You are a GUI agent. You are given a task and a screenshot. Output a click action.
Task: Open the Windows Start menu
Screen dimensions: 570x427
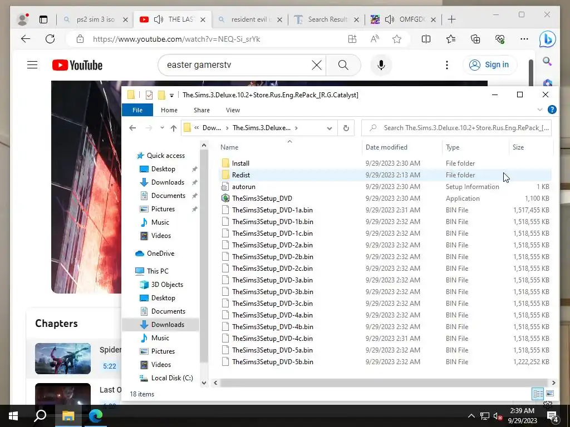click(x=13, y=416)
